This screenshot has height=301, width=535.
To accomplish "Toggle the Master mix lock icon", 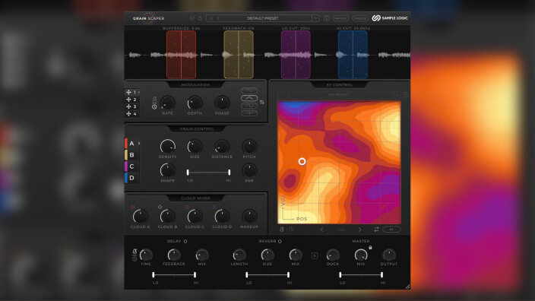I will coord(370,247).
